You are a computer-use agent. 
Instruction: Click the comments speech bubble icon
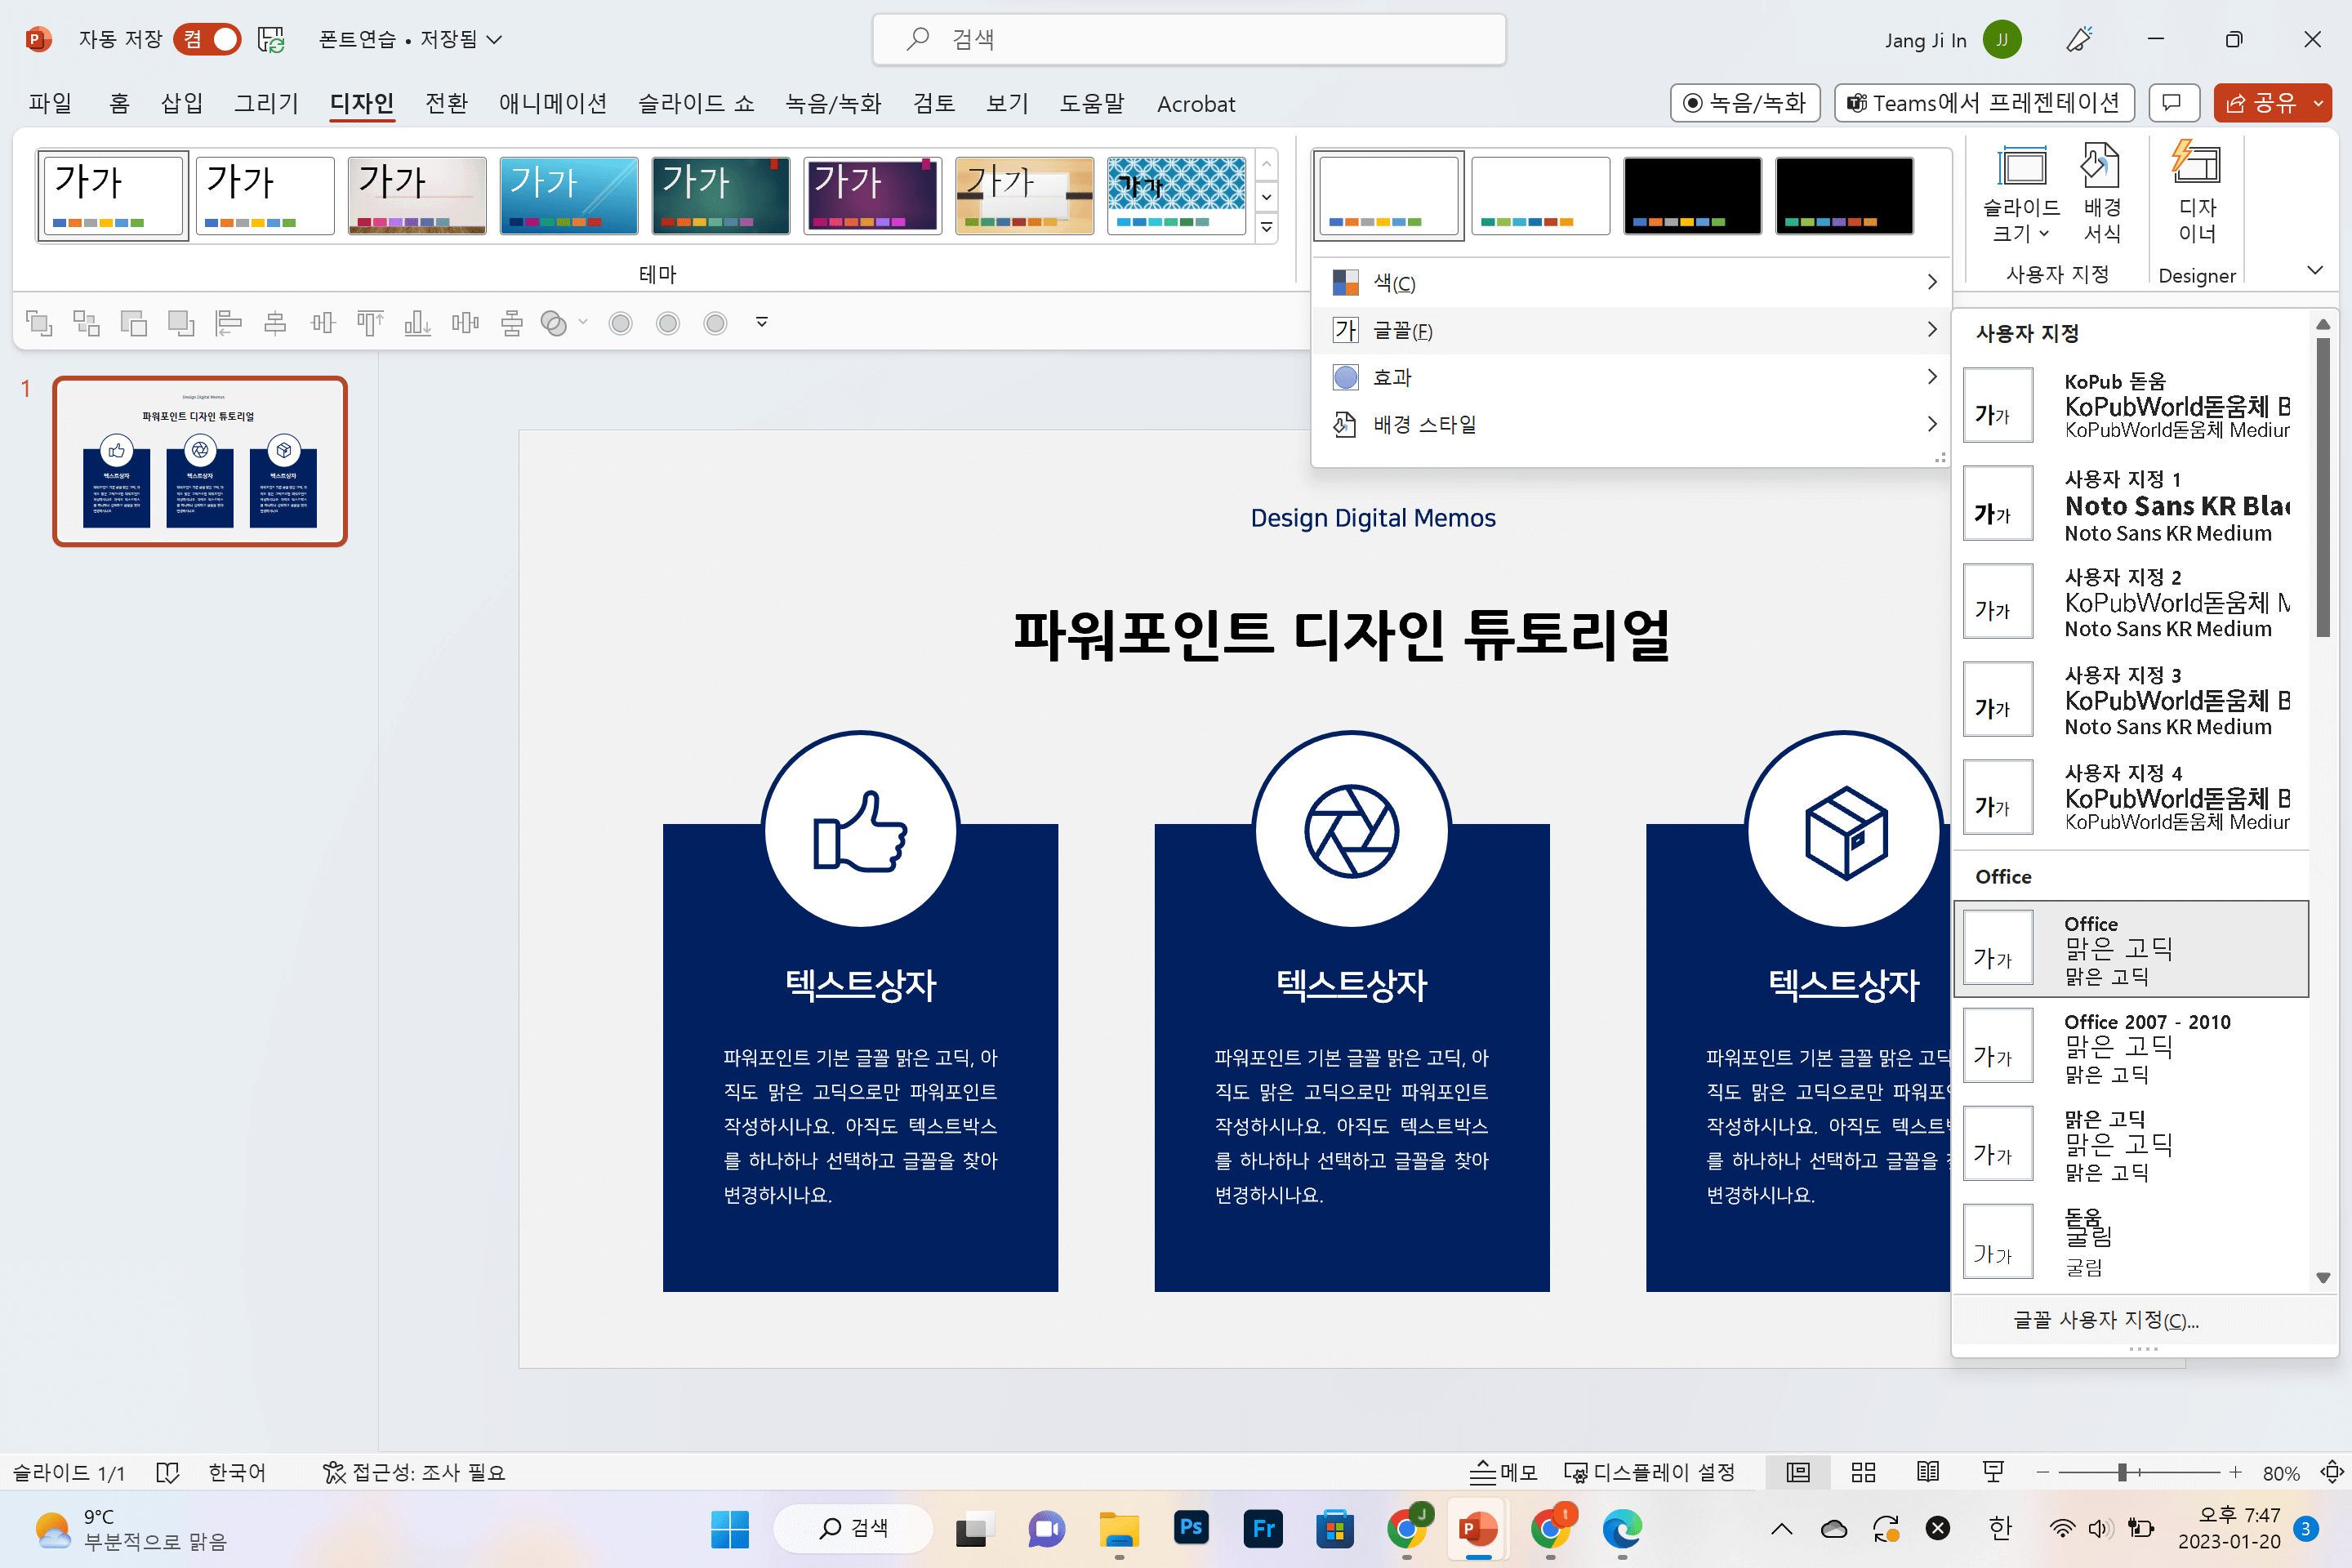click(2172, 103)
